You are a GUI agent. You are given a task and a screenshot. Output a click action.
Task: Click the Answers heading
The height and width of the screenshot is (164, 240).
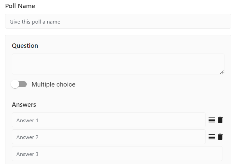[x=24, y=104]
